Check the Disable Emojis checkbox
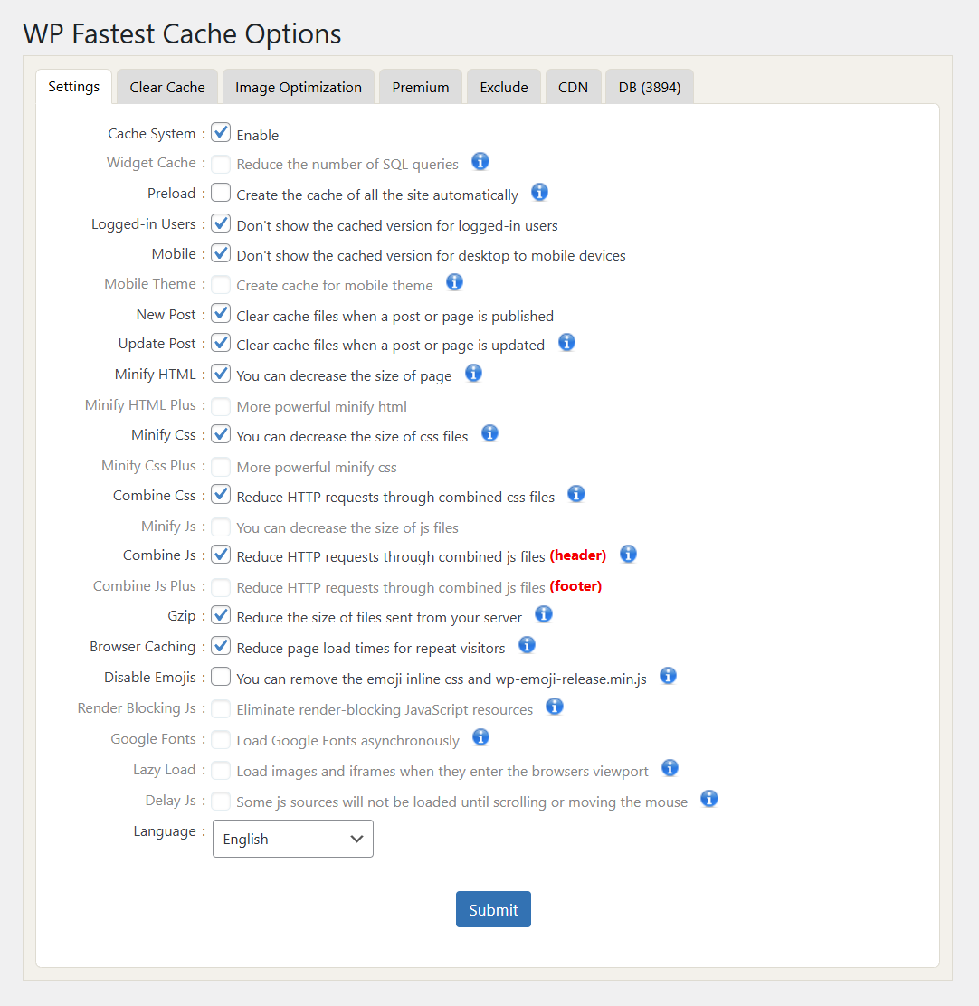979x1006 pixels. pos(221,677)
